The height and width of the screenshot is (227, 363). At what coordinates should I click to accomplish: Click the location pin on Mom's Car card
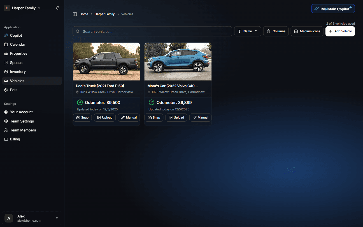pyautogui.click(x=149, y=92)
